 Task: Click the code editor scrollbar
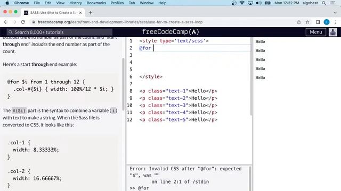(x=251, y=77)
